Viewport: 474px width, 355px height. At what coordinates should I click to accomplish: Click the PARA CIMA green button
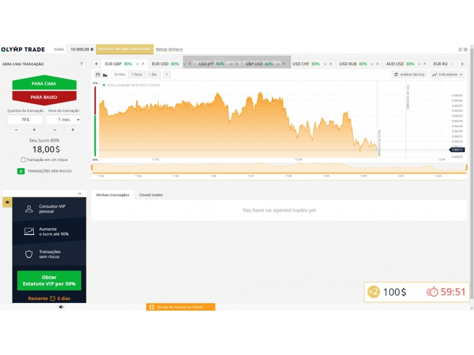coord(44,83)
